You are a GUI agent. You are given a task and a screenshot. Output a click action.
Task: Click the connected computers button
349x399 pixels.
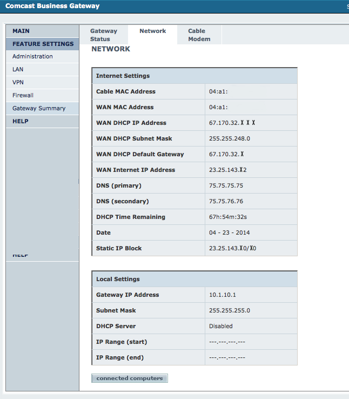click(x=129, y=378)
